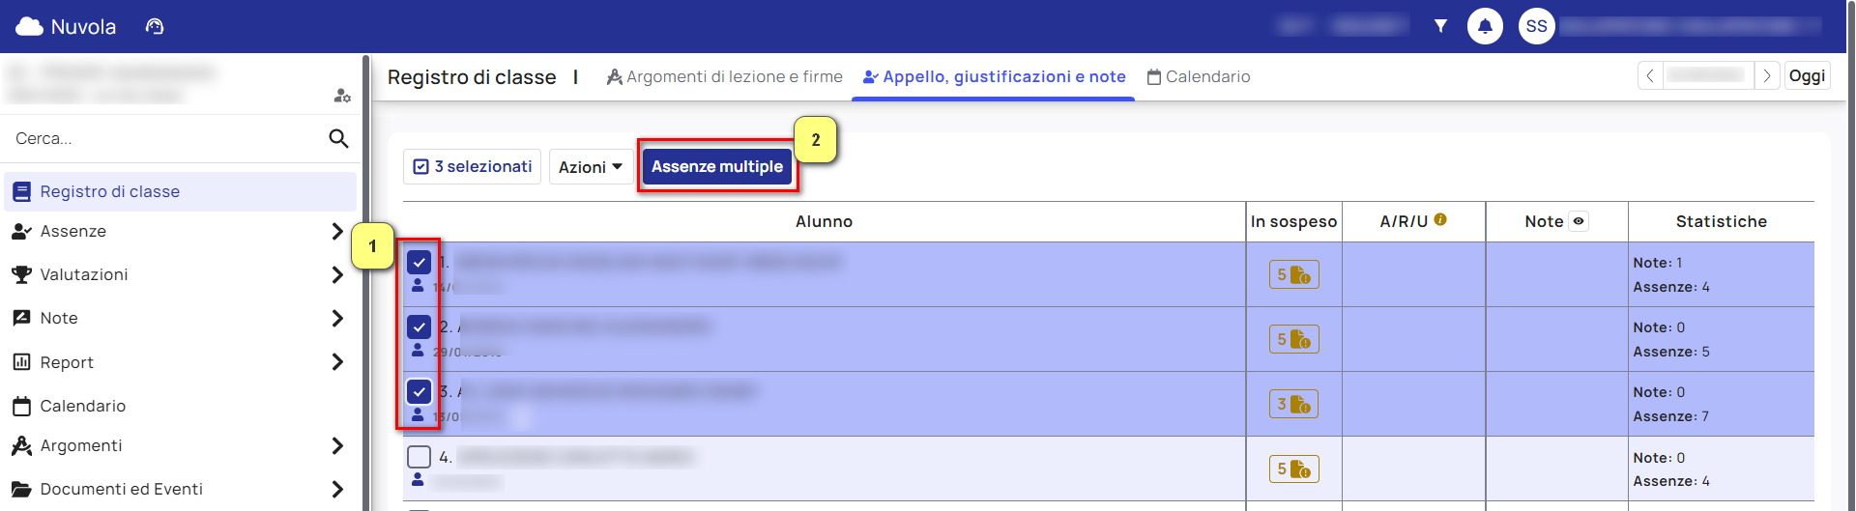Switch to the Calendario tab
Image resolution: width=1856 pixels, height=511 pixels.
[1199, 76]
